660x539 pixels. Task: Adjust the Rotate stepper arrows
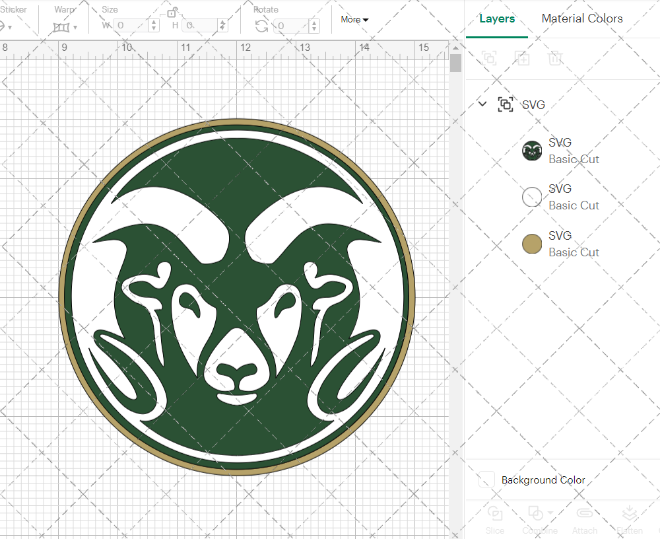pyautogui.click(x=314, y=26)
